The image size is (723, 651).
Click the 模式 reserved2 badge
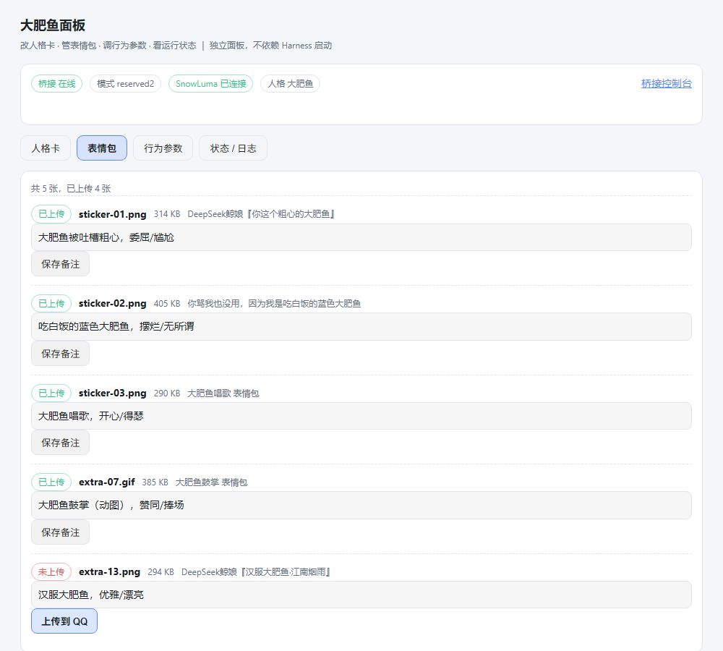[125, 83]
